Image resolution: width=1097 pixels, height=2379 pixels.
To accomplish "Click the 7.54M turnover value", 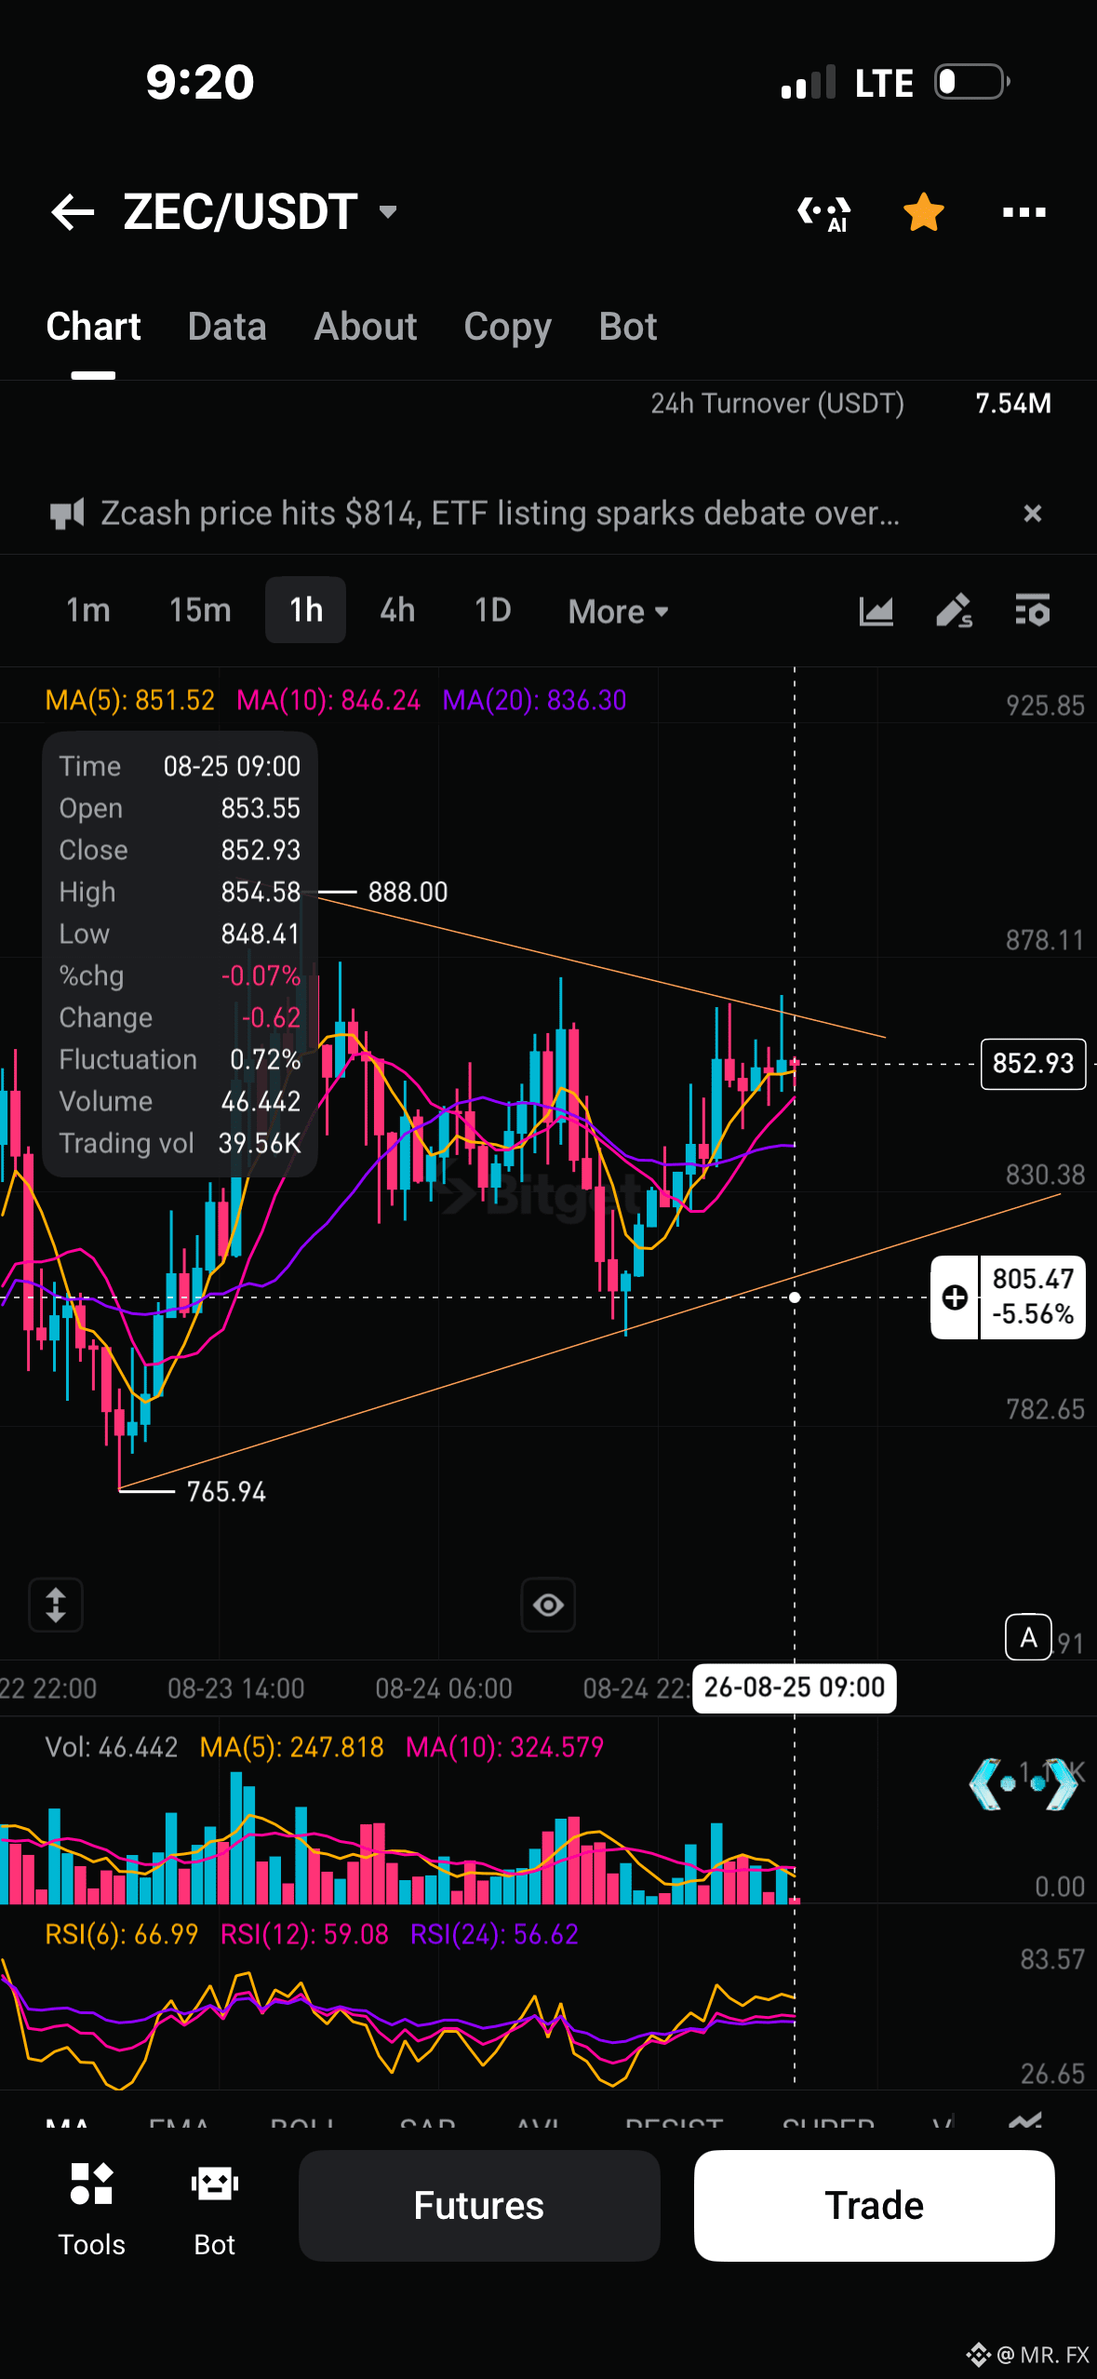I will 1013,403.
